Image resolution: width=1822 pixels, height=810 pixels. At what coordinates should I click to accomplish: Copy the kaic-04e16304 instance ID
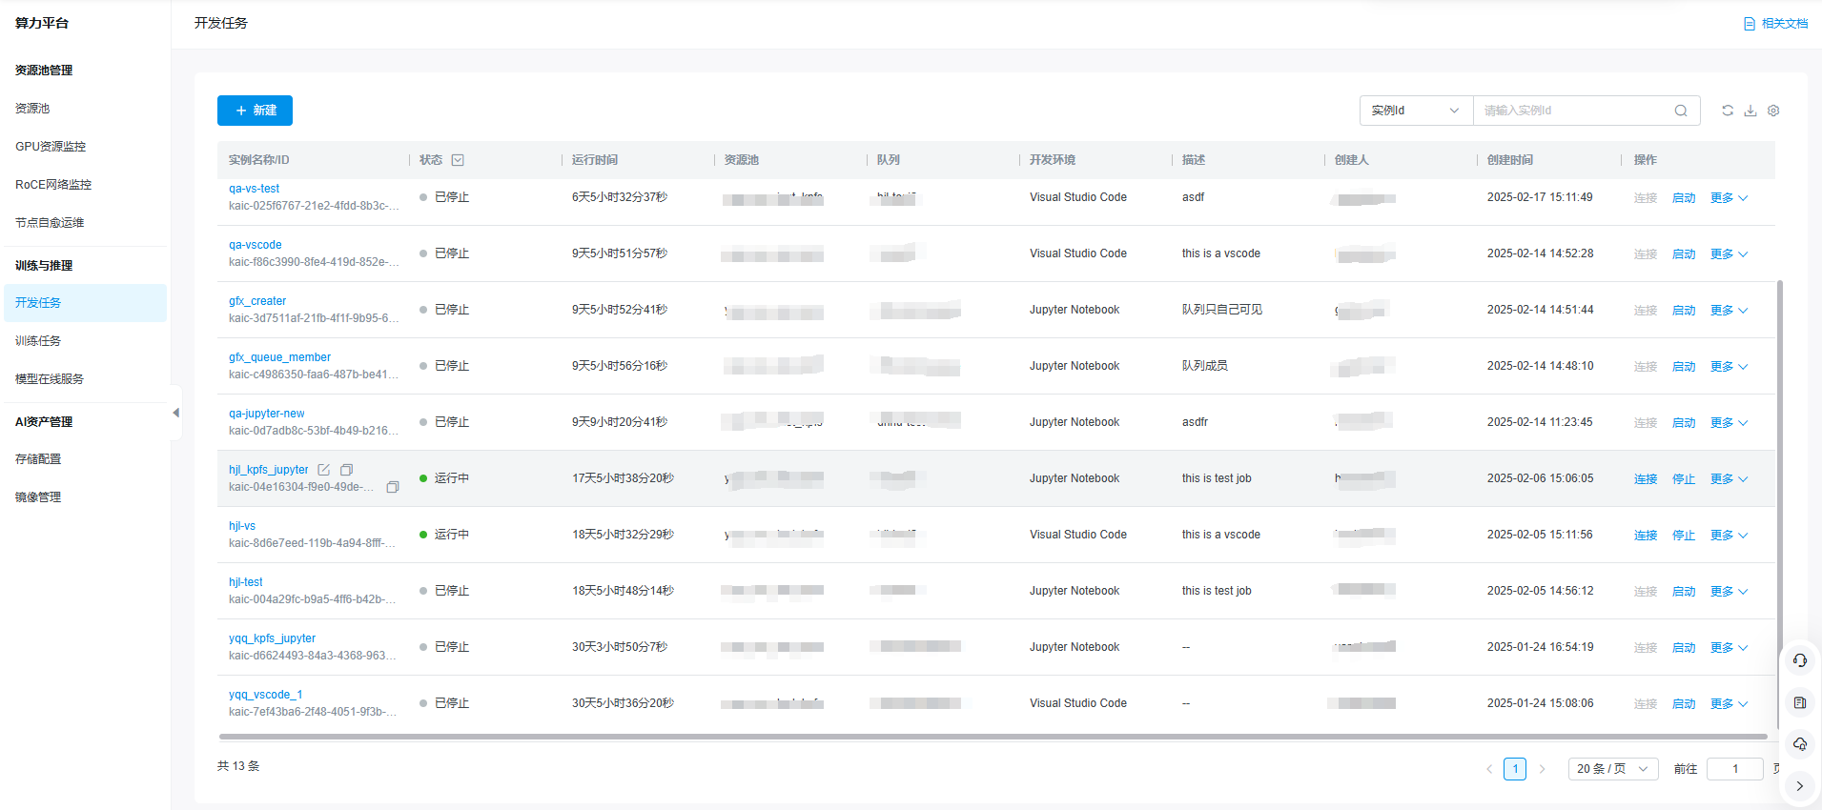click(392, 487)
